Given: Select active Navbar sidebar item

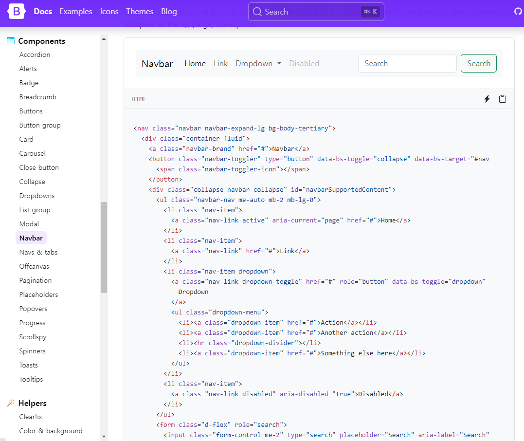Looking at the screenshot, I should pos(31,238).
